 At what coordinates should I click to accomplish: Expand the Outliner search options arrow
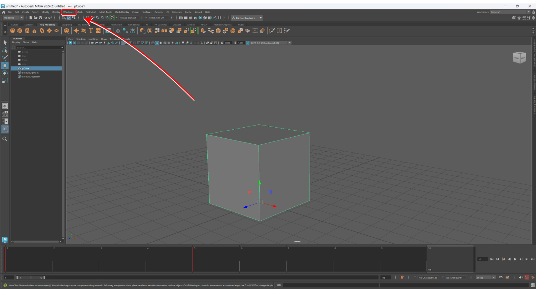pos(62,47)
